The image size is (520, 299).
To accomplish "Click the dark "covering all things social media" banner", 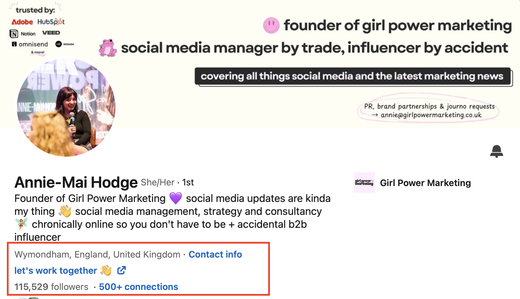I will [352, 76].
